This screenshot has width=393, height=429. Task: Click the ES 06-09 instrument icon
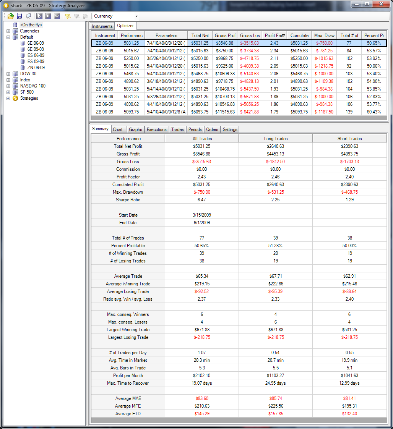(23, 55)
